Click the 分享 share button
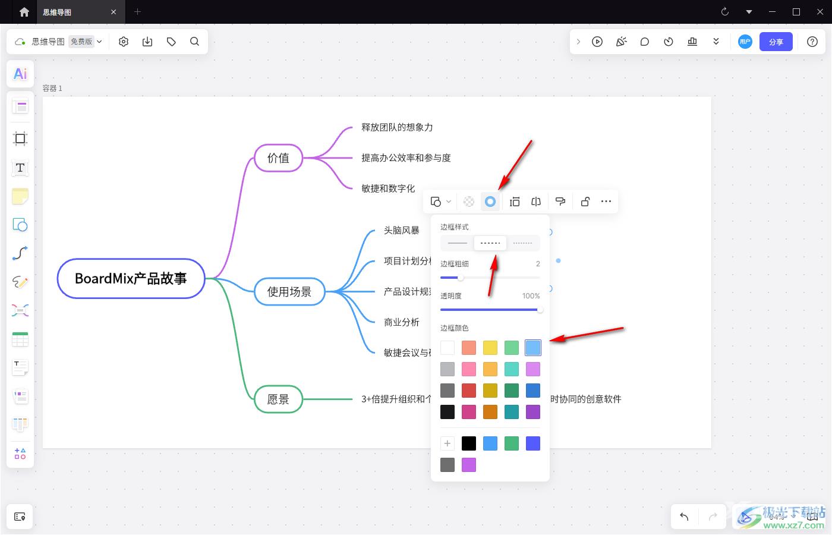The height and width of the screenshot is (535, 832). (x=776, y=42)
